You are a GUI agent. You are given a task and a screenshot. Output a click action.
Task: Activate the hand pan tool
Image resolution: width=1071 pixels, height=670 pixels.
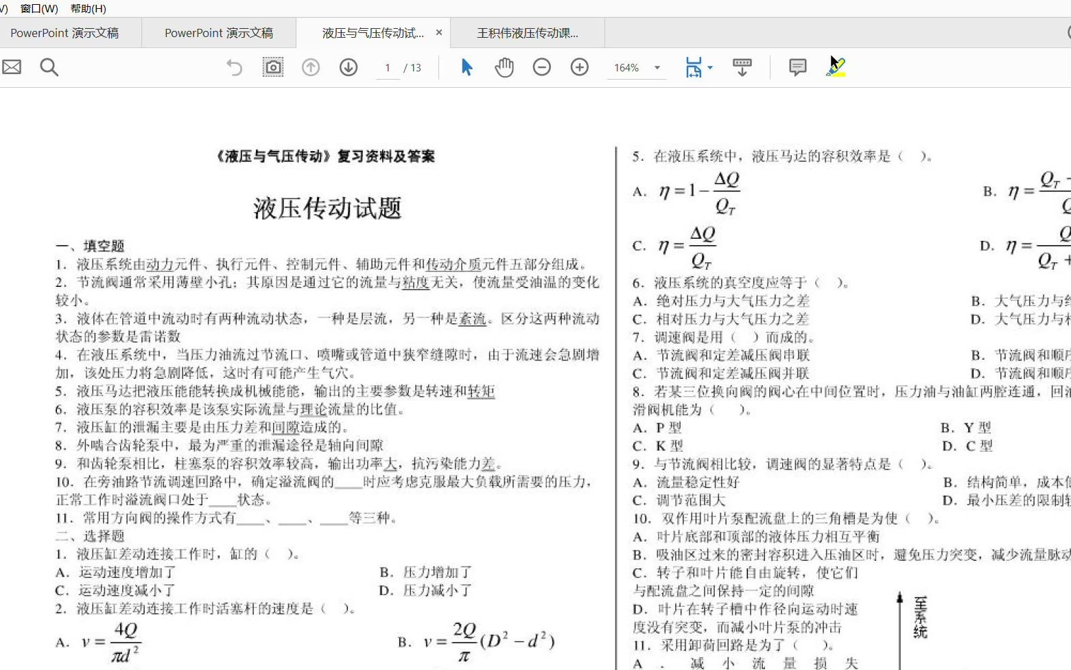pos(504,67)
